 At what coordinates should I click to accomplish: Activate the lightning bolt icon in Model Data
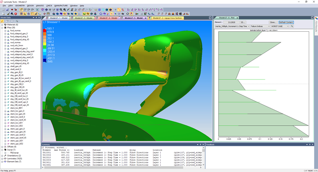point(2,21)
